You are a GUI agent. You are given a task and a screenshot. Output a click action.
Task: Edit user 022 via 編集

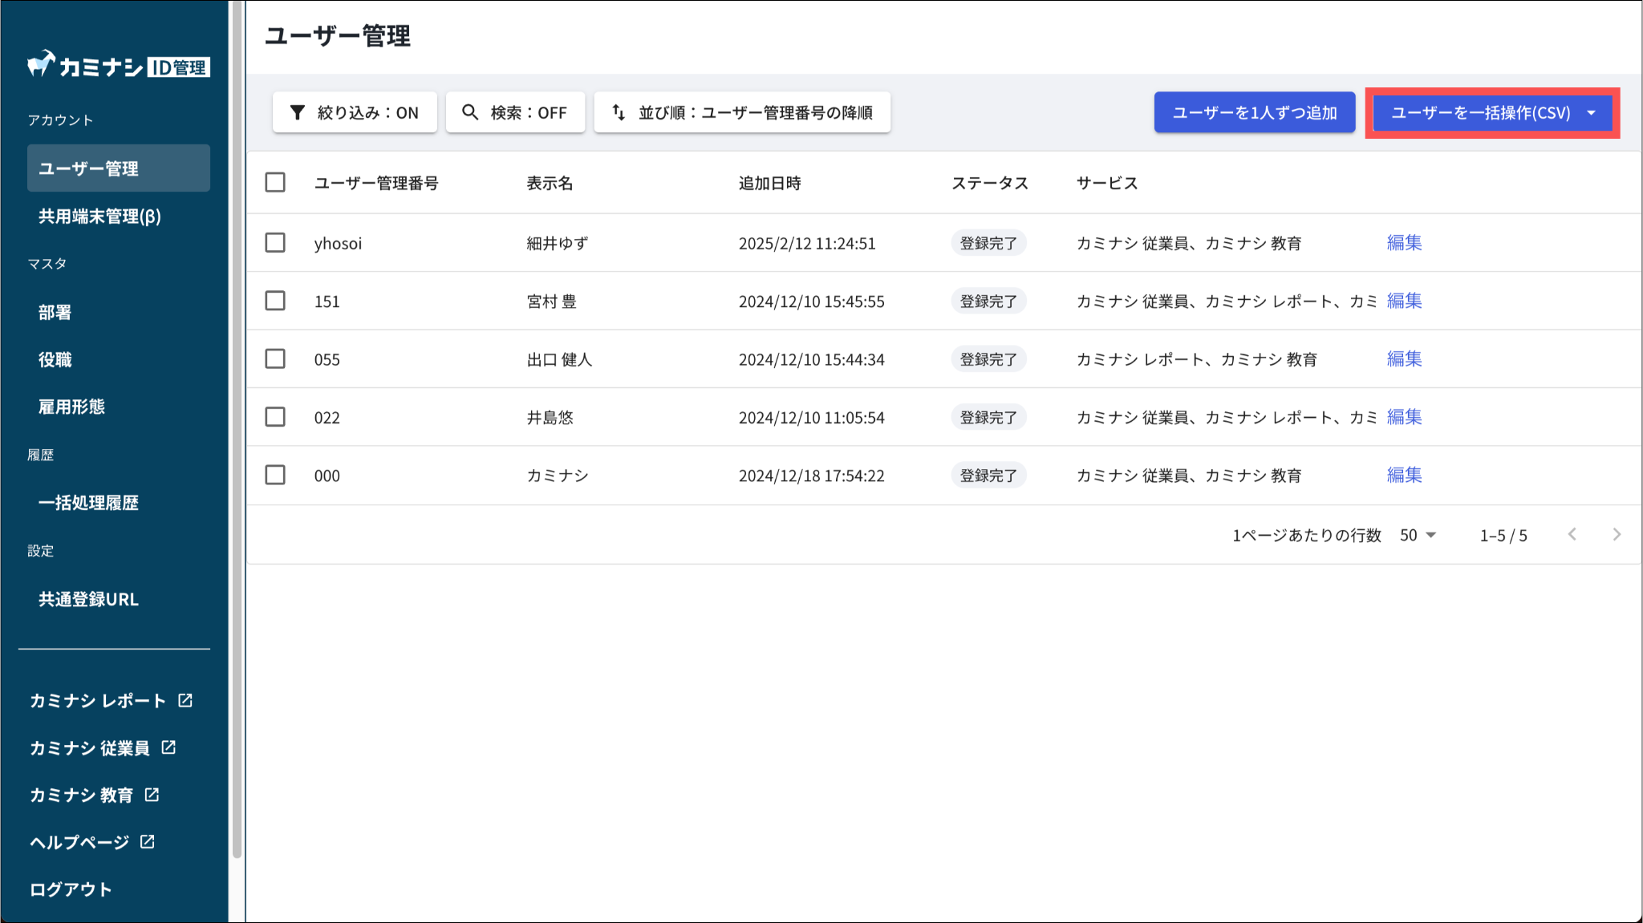[1404, 417]
